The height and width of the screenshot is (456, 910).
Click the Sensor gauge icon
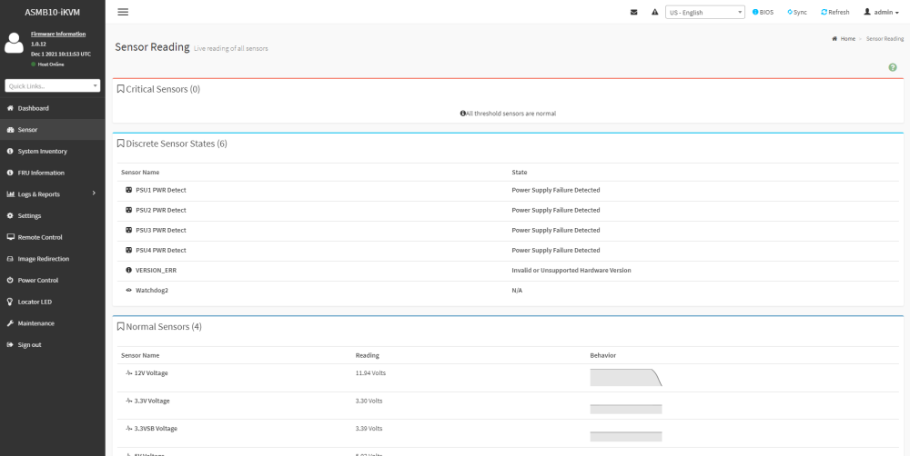10,130
